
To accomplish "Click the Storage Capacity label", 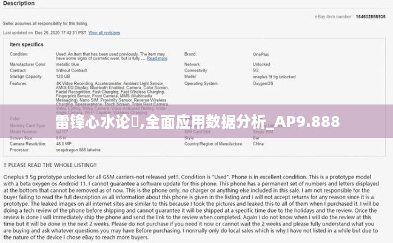I will click(26, 77).
